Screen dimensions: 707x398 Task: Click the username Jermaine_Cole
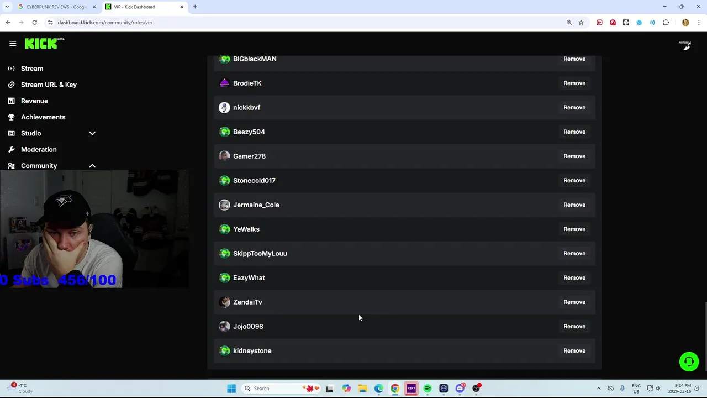(256, 205)
